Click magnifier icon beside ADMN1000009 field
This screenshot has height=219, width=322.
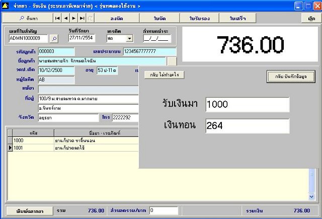54,39
